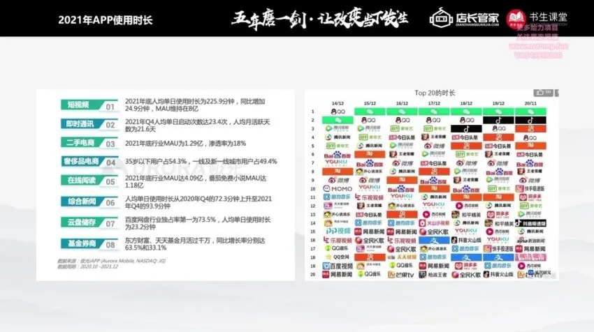Click rank number 20 in chart
Viewport: 594px width, 332px height.
[x=313, y=275]
